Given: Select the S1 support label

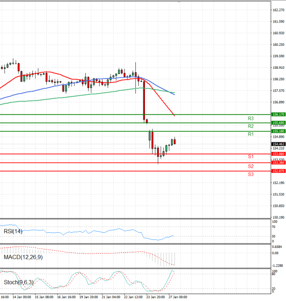Looking at the screenshot, I should coord(250,157).
